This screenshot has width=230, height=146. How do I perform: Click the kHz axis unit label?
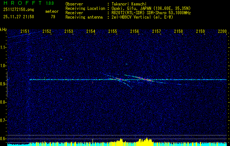tap(3, 30)
